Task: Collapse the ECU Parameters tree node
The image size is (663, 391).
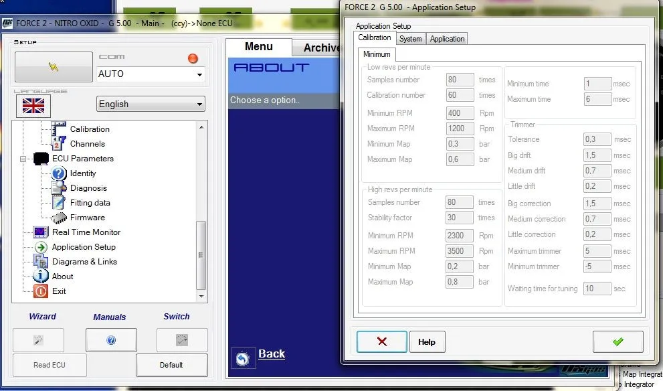Action: [x=23, y=159]
